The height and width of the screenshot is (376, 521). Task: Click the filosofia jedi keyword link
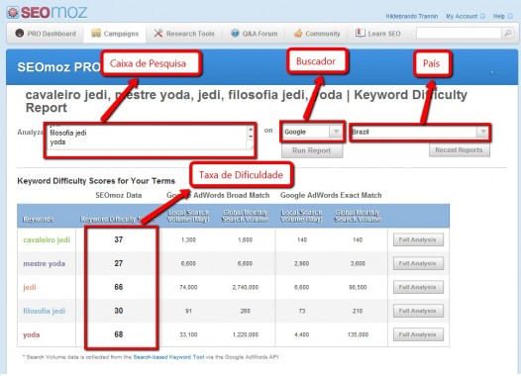pyautogui.click(x=45, y=311)
